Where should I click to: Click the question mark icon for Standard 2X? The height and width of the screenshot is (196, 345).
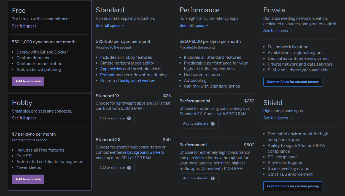[x=129, y=167]
